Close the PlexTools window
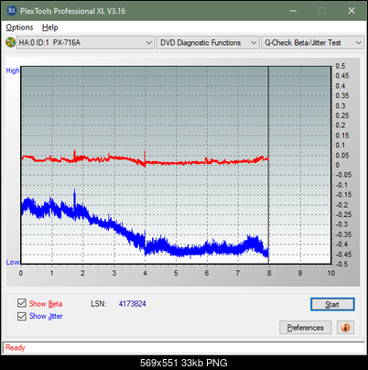 click(352, 11)
